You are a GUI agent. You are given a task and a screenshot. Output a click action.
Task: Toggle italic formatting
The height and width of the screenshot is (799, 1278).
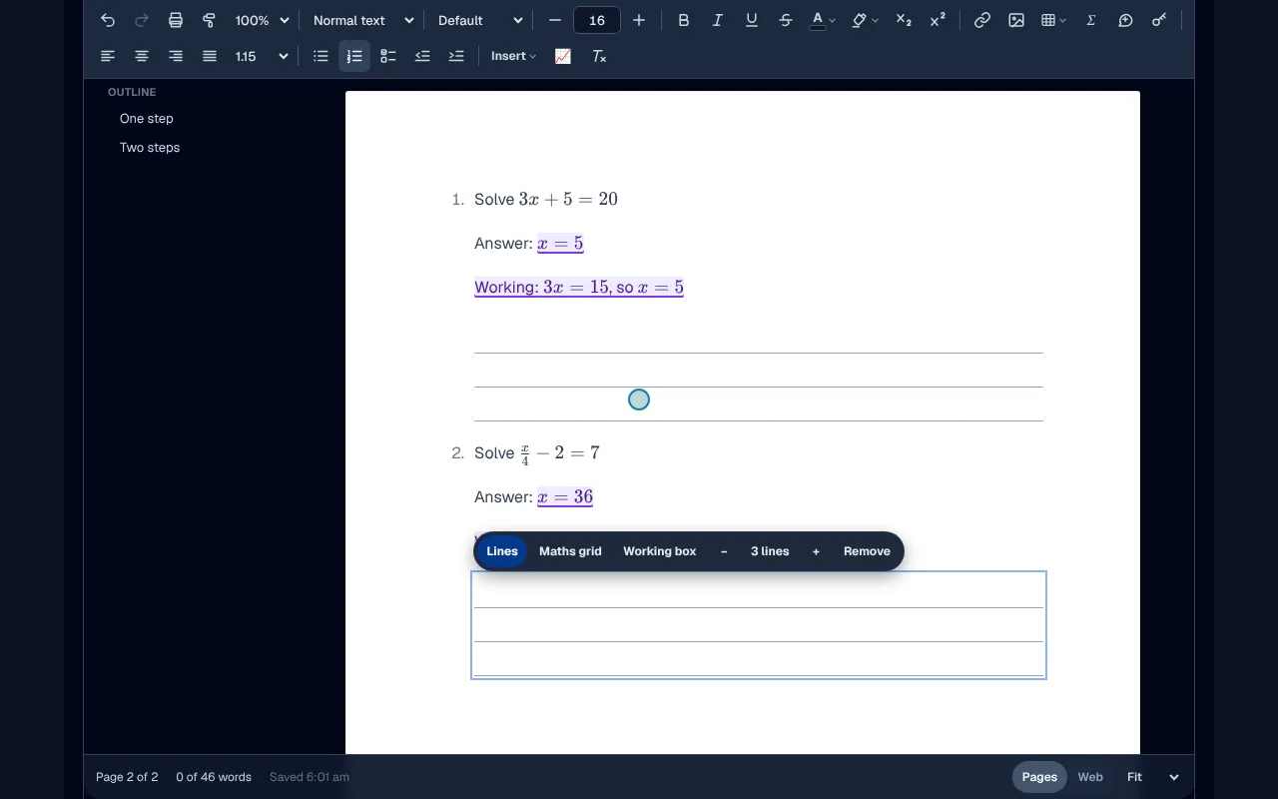(x=718, y=20)
